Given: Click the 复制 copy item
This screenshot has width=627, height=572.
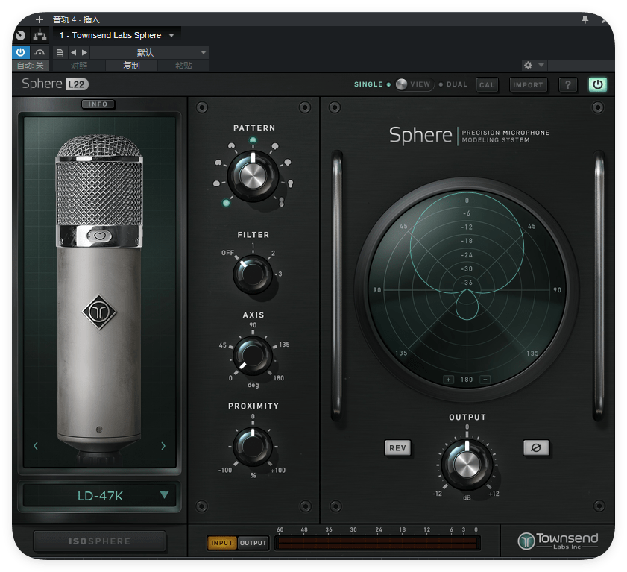Looking at the screenshot, I should (131, 65).
